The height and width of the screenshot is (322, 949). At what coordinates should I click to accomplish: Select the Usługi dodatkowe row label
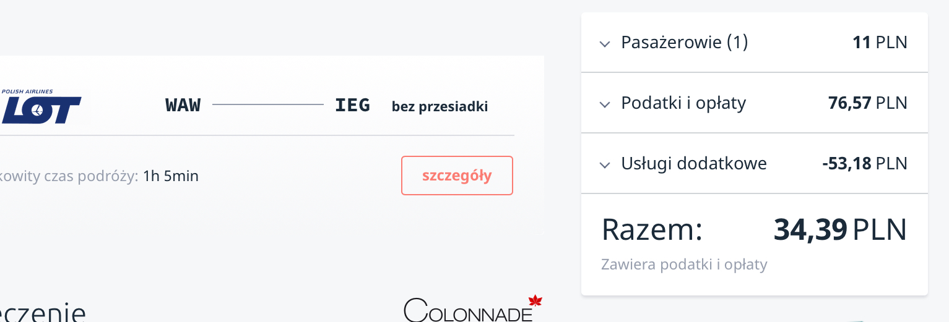tap(694, 164)
